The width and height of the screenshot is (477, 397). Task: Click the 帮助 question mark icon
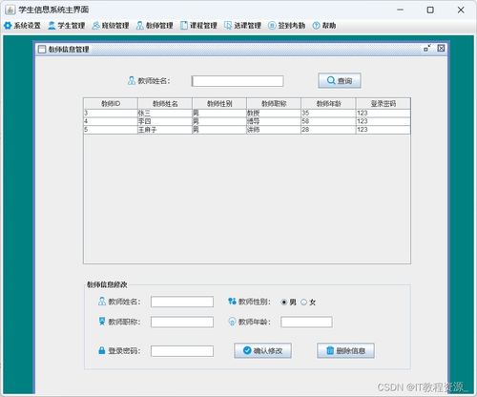click(x=316, y=26)
